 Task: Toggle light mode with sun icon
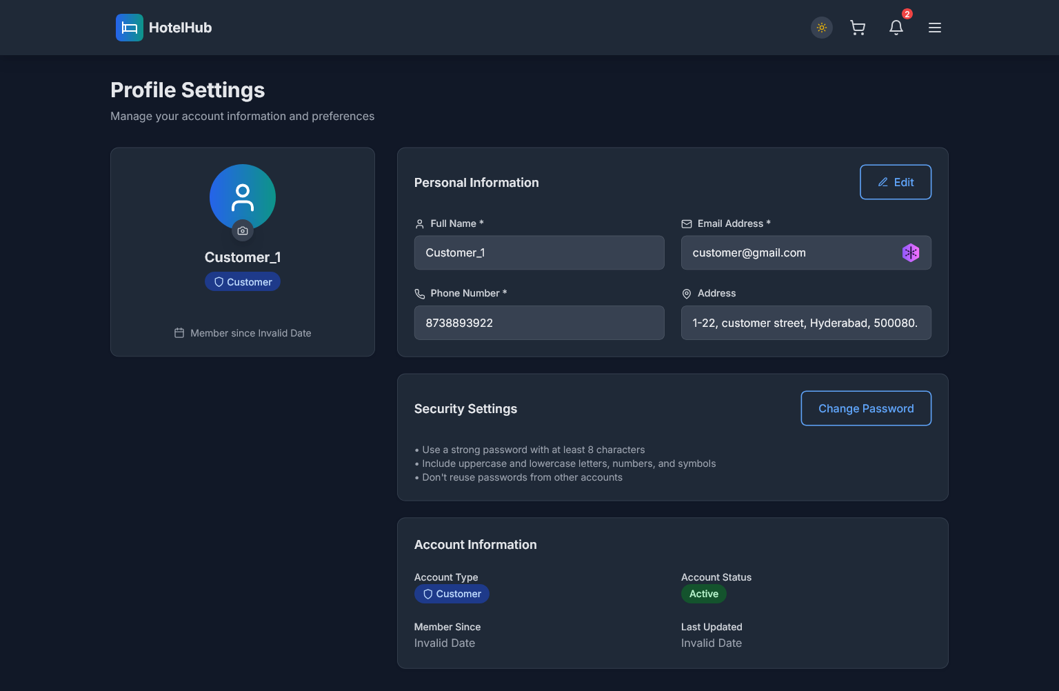(822, 28)
